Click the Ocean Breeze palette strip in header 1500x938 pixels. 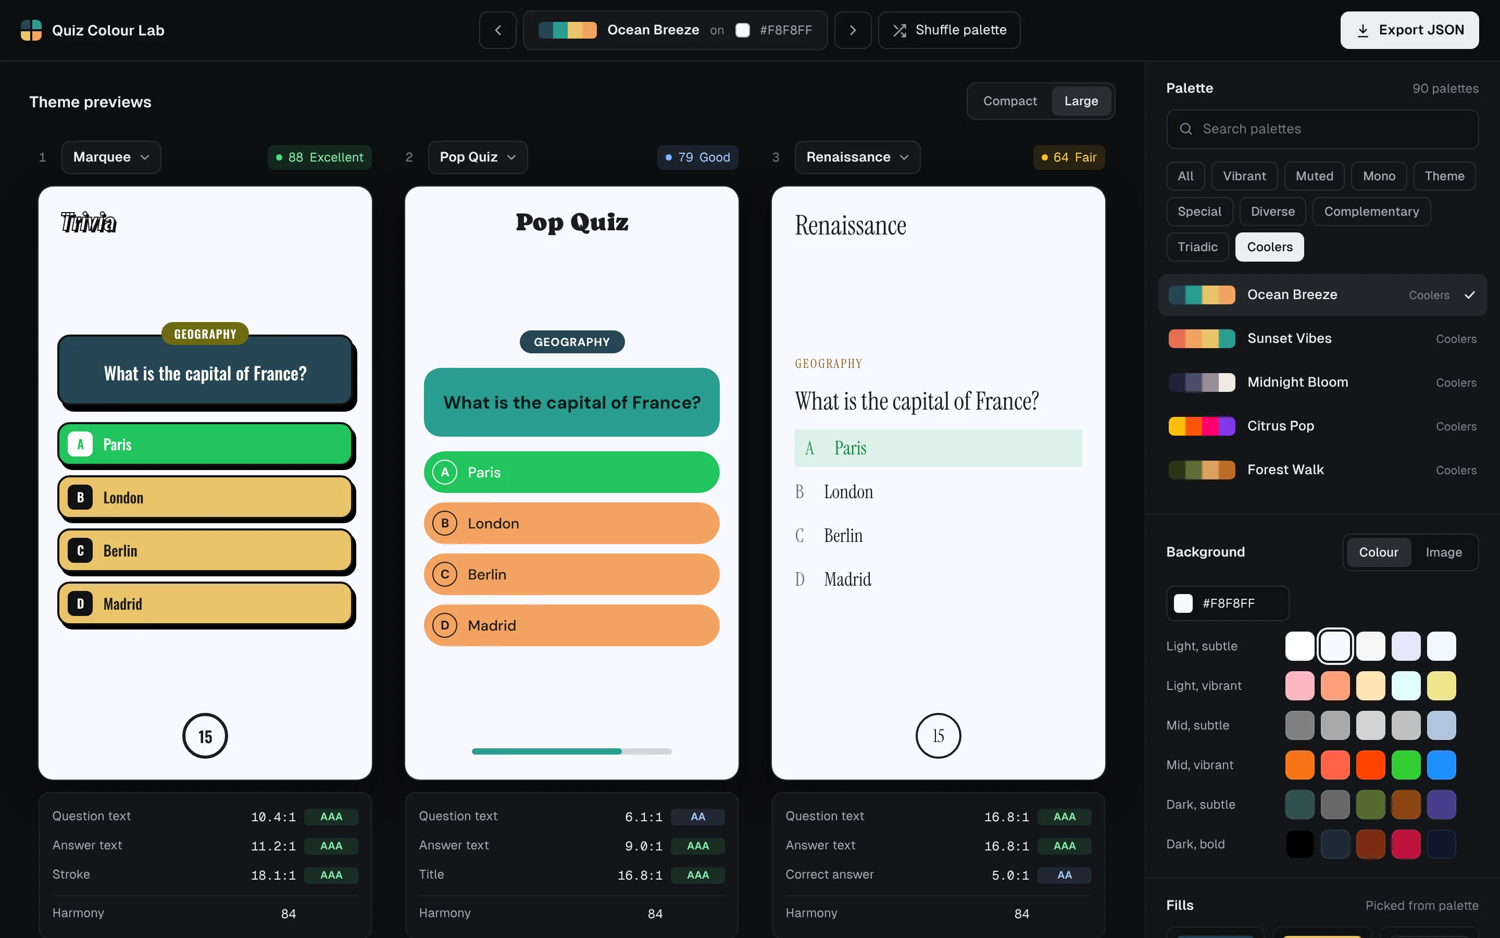pos(567,30)
